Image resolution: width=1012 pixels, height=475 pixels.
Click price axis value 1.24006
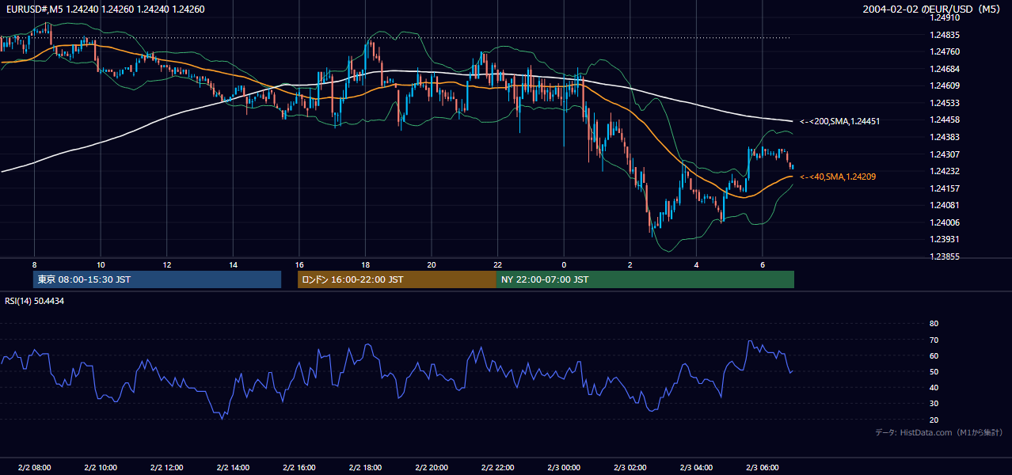[945, 222]
